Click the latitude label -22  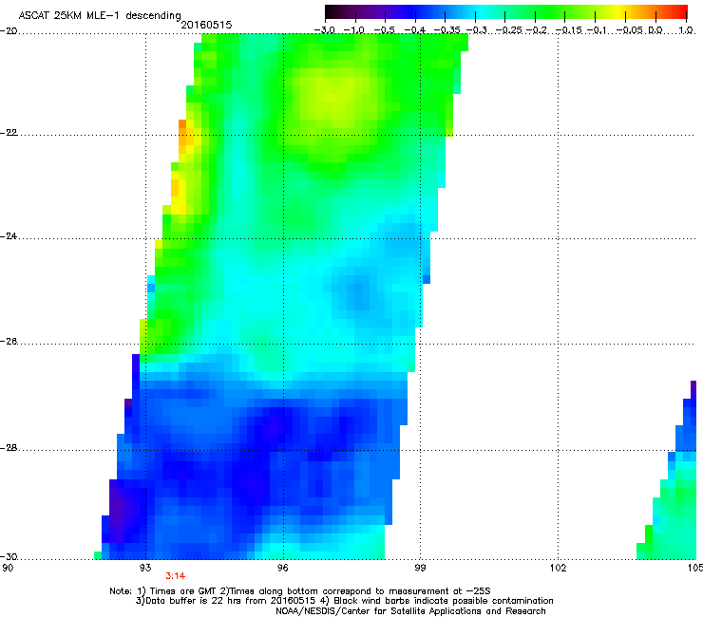(x=9, y=133)
